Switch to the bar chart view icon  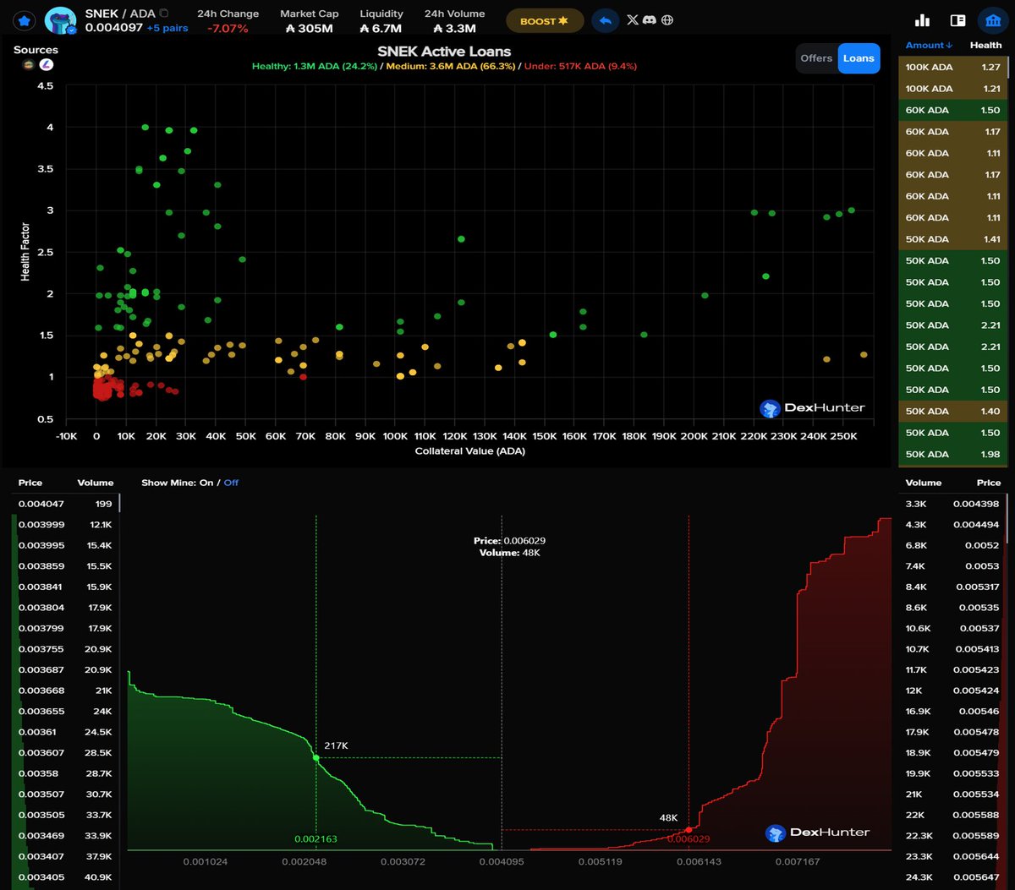(923, 20)
